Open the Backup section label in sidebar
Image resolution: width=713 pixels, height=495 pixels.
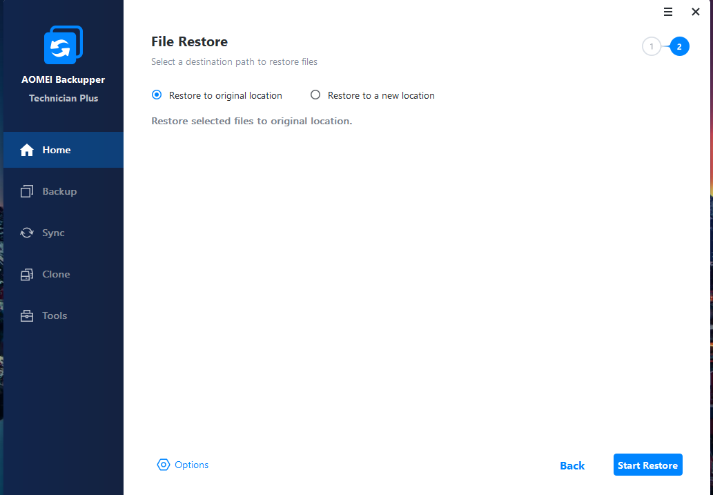pos(59,192)
